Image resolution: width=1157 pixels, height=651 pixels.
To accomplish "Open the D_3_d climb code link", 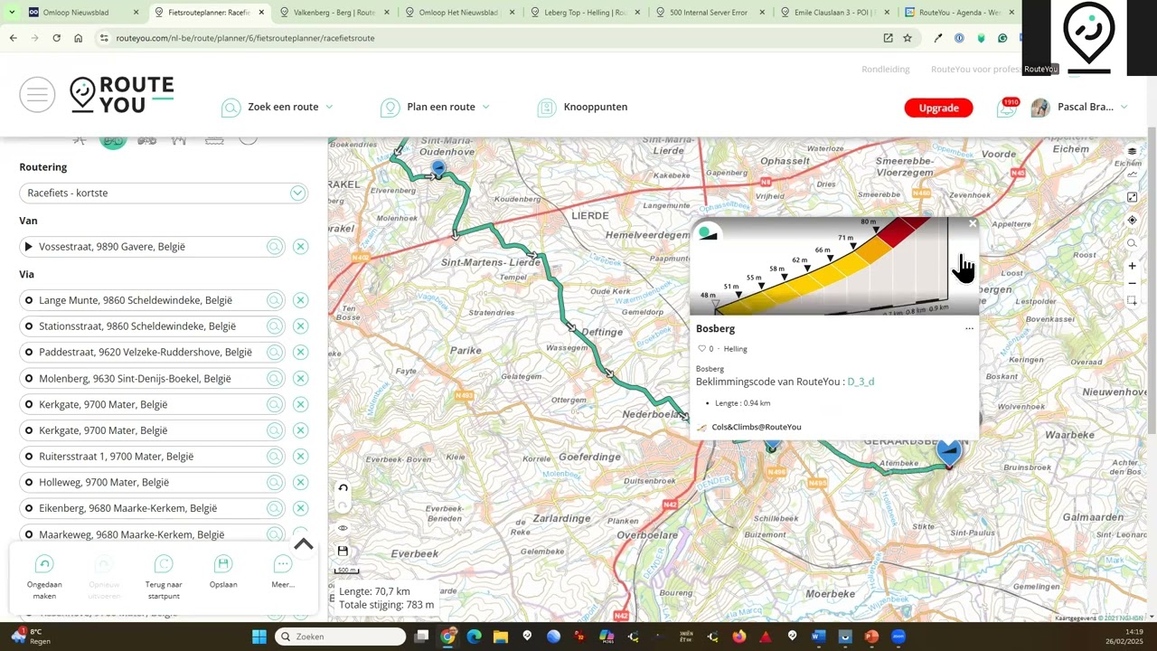I will [861, 382].
